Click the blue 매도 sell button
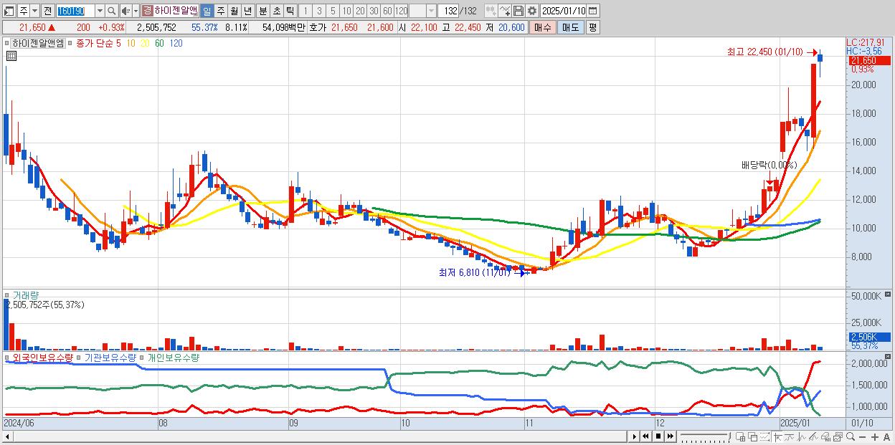The width and height of the screenshot is (895, 445). pyautogui.click(x=571, y=27)
